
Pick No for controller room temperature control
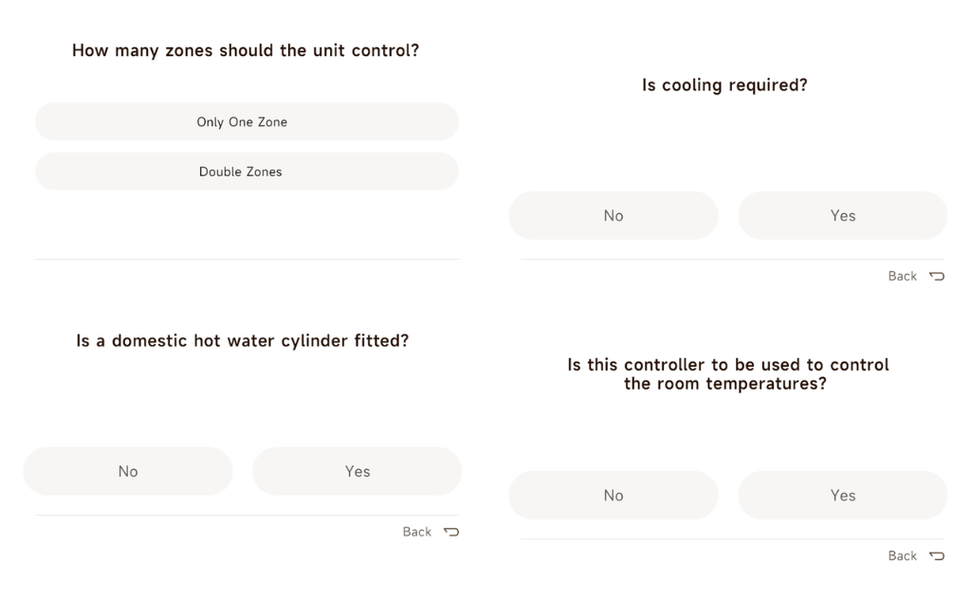pos(613,495)
